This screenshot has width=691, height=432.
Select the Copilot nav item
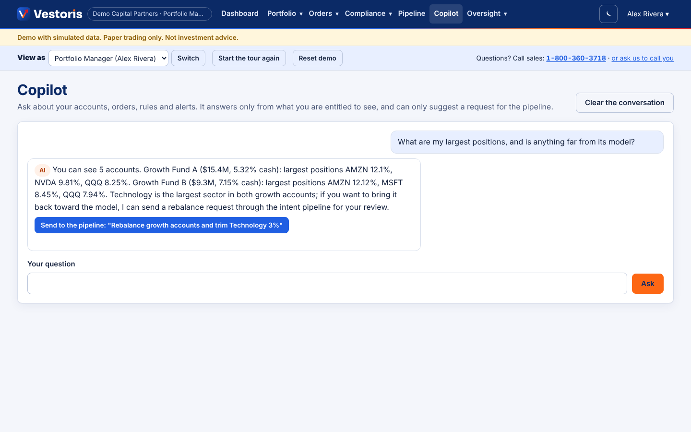pos(446,13)
